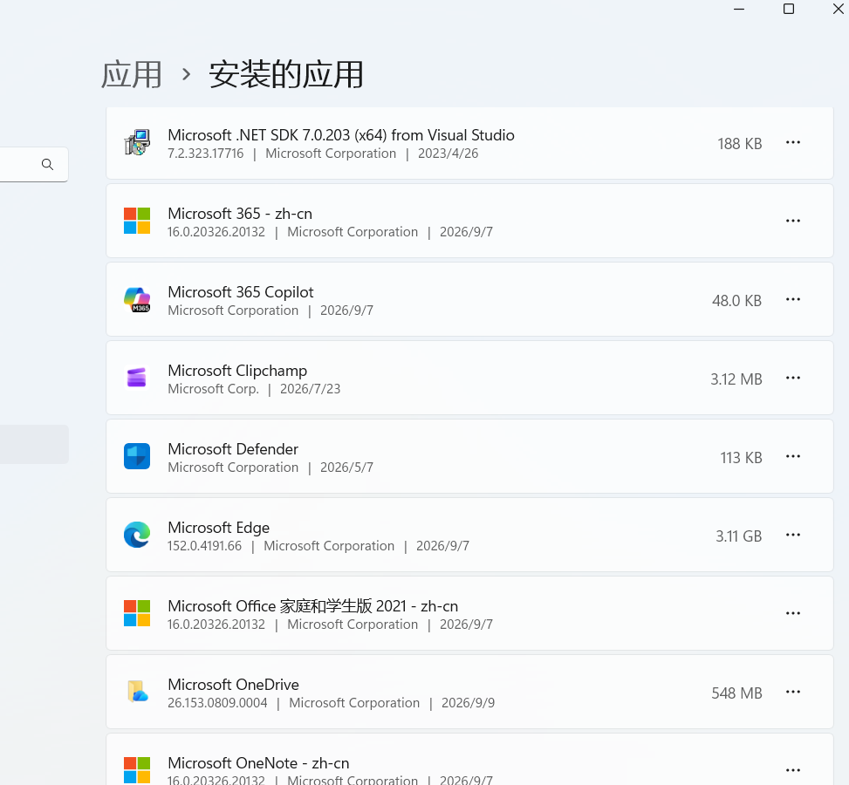Screen dimensions: 849x785
Task: Click the 113 KB size value
Action: (x=742, y=457)
